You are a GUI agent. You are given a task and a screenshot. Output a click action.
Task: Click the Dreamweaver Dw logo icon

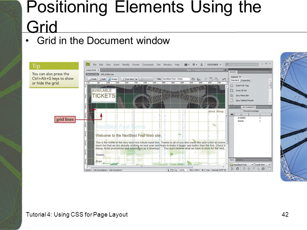tap(88, 64)
